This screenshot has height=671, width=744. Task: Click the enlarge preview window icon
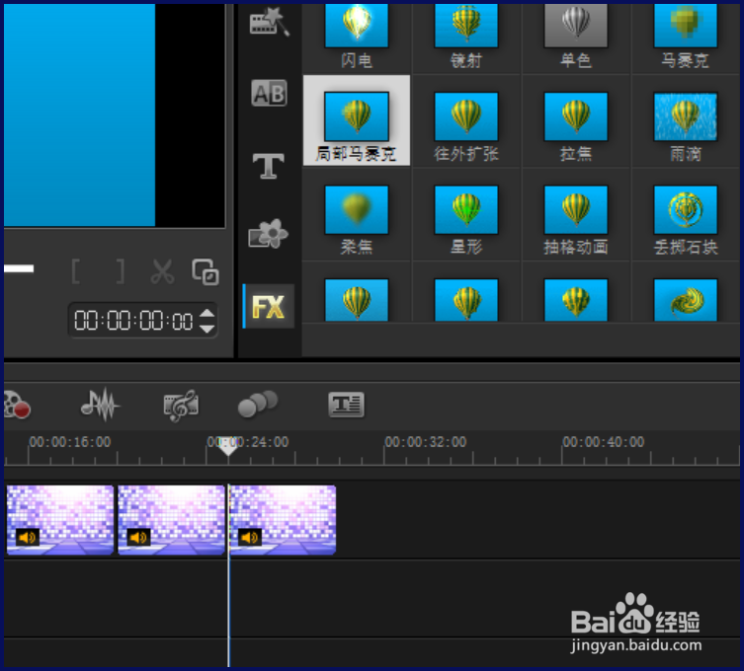tap(206, 272)
